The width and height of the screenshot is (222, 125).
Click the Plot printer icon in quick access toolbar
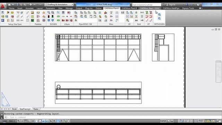coord(31,5)
